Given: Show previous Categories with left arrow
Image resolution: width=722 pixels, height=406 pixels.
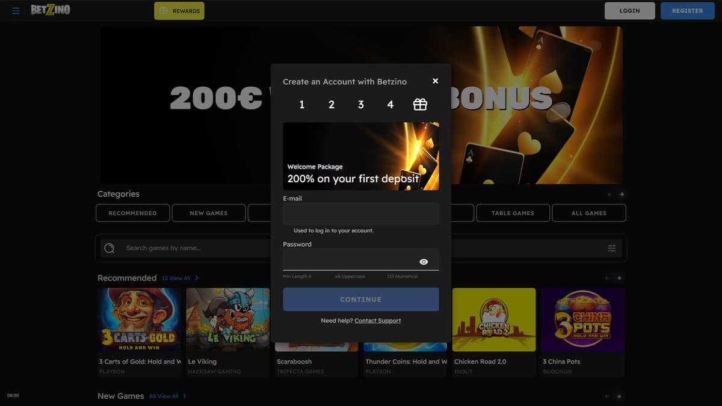Looking at the screenshot, I should 609,194.
